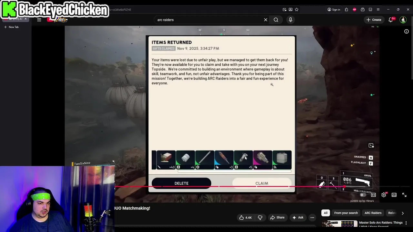The image size is (413, 232).
Task: Click the ammo x40 item slot
Action: point(166,160)
